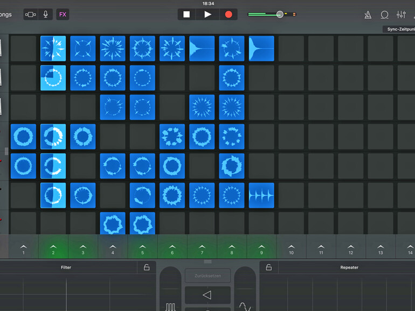415x311 pixels.
Task: Play the ring loop cell row 5 column 1
Action: tap(24, 166)
